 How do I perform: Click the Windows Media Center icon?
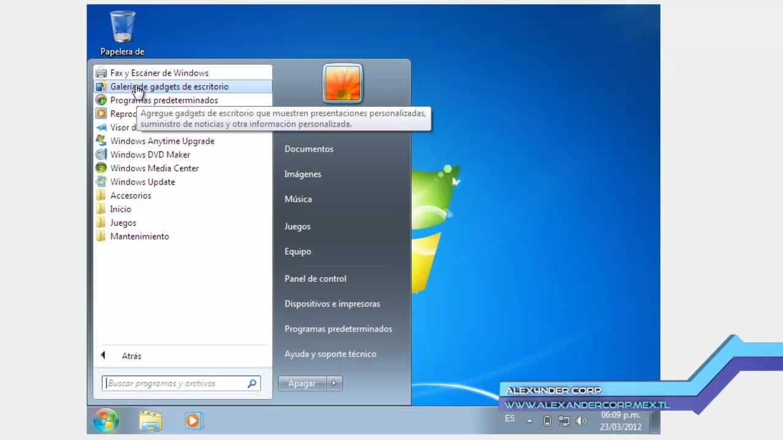[101, 168]
